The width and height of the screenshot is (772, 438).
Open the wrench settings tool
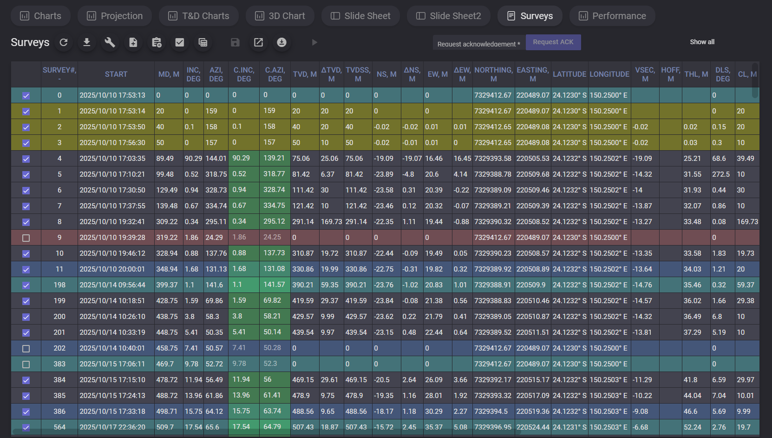click(110, 42)
